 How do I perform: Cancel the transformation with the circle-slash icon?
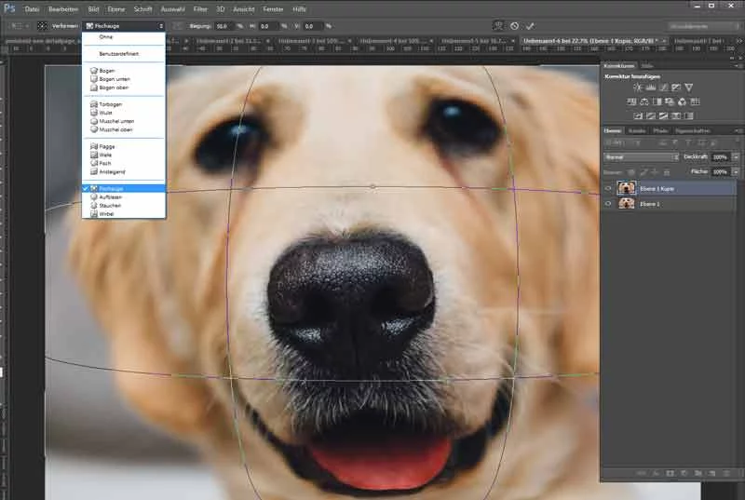point(514,26)
